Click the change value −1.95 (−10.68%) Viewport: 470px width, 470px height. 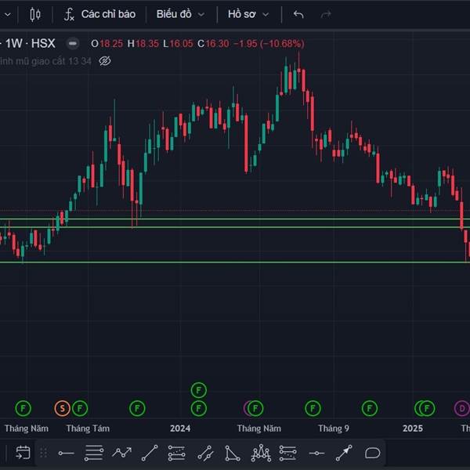coord(269,44)
